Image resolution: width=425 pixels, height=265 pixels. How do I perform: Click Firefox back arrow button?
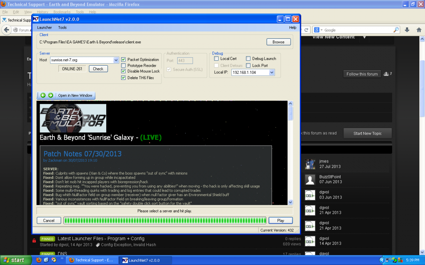coord(6,30)
